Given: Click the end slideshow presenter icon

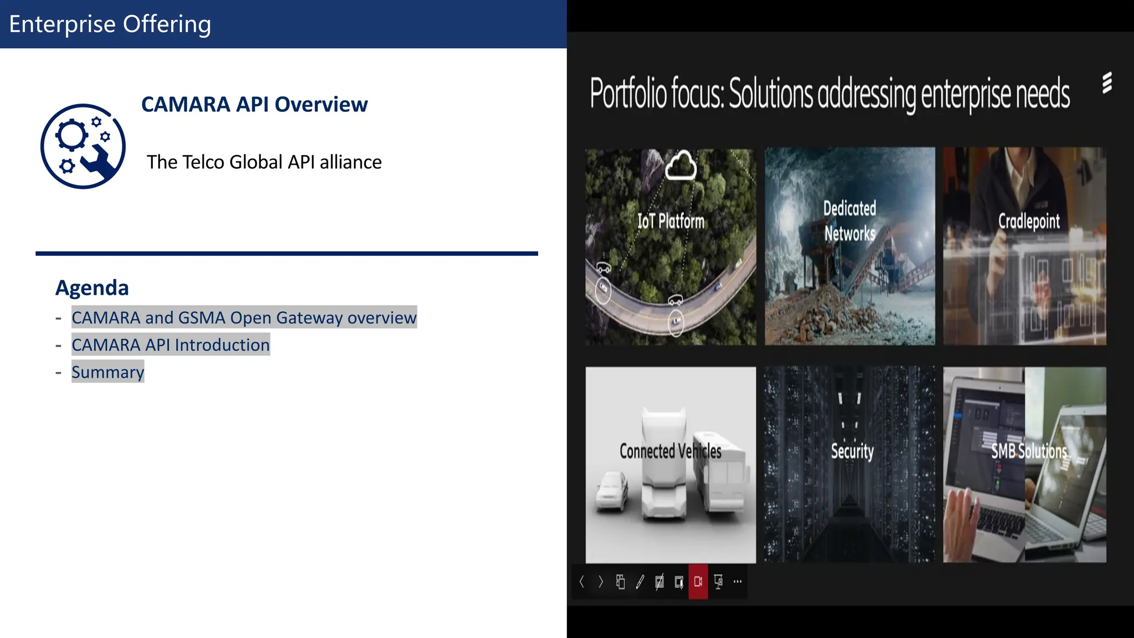Looking at the screenshot, I should pos(718,582).
